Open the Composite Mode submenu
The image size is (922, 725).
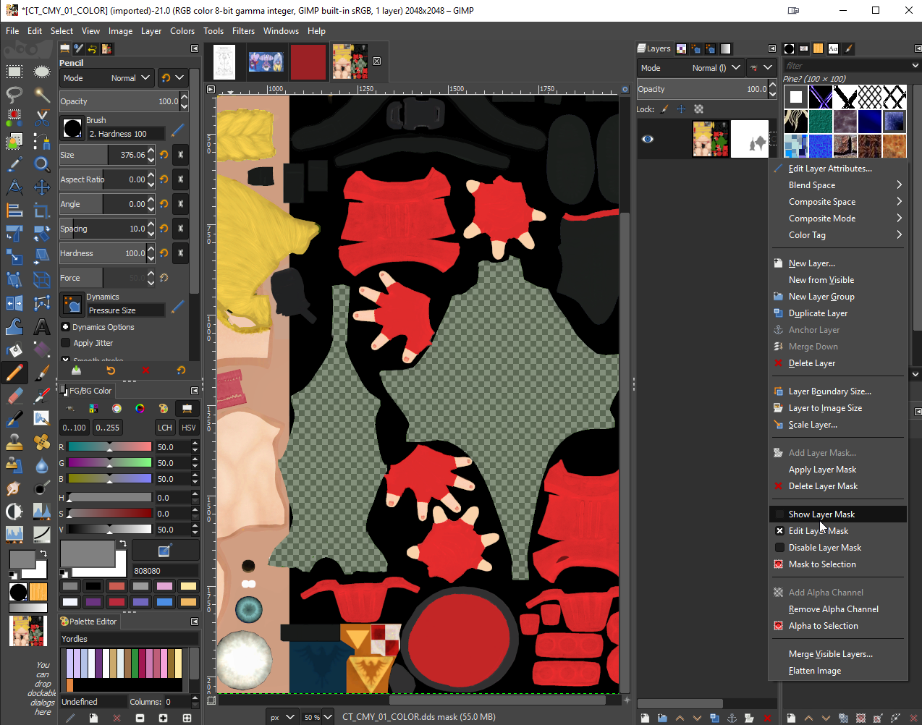pos(837,219)
